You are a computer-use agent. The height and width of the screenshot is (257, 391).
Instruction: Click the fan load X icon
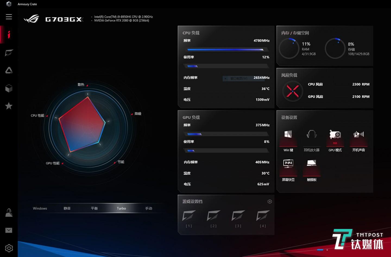[293, 91]
